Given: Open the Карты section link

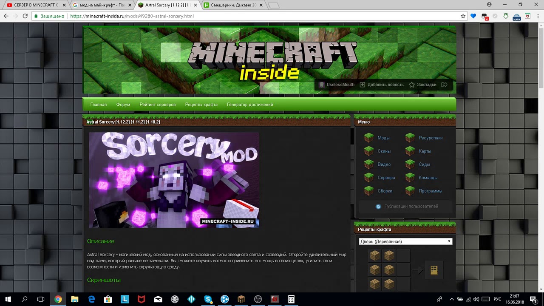Looking at the screenshot, I should (425, 151).
